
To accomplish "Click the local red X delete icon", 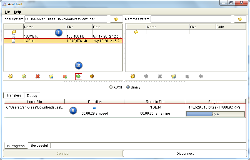I will pos(38,76).
